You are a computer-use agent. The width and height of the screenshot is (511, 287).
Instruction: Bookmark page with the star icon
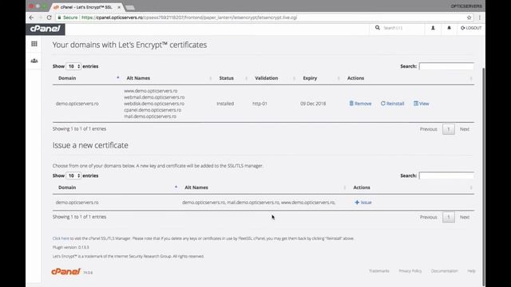[469, 18]
